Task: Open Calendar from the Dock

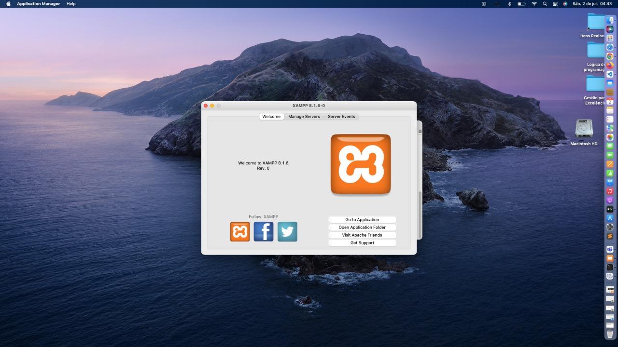Action: [x=610, y=101]
